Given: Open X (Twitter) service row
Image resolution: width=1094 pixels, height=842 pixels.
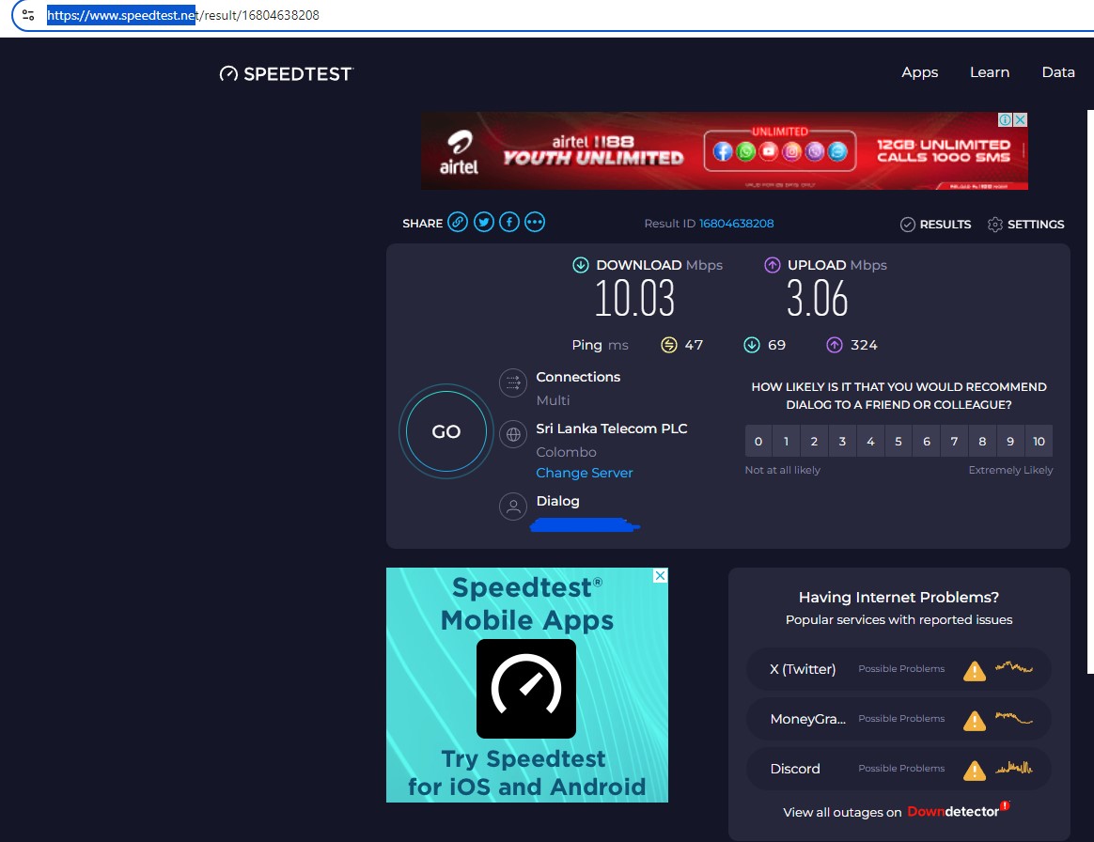Looking at the screenshot, I should (x=899, y=669).
